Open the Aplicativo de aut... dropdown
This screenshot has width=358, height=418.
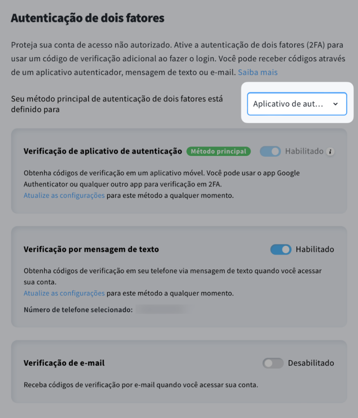click(x=297, y=104)
